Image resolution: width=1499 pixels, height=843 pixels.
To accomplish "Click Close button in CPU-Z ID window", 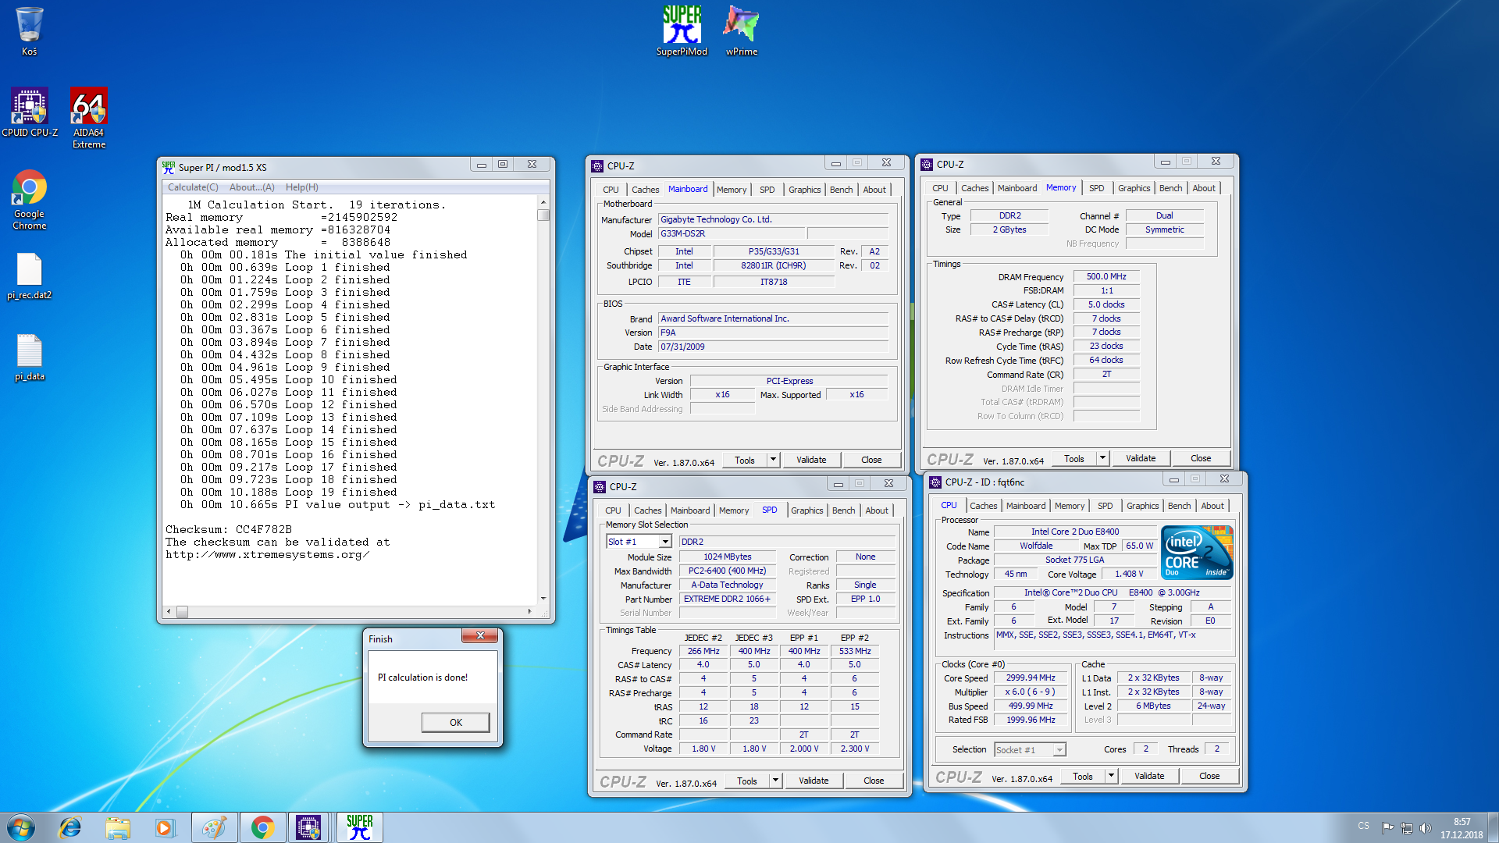I will pyautogui.click(x=1209, y=776).
